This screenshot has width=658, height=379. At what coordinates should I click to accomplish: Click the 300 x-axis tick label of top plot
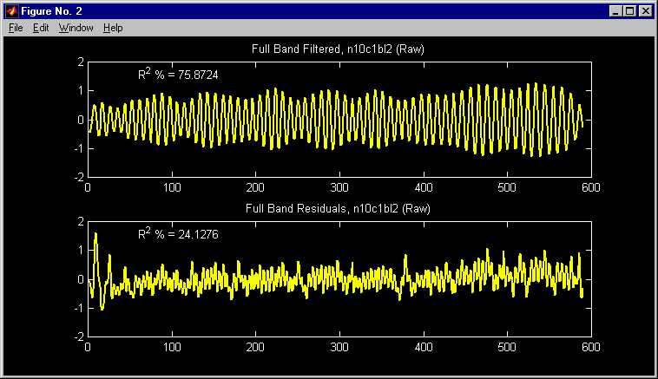[x=339, y=186]
